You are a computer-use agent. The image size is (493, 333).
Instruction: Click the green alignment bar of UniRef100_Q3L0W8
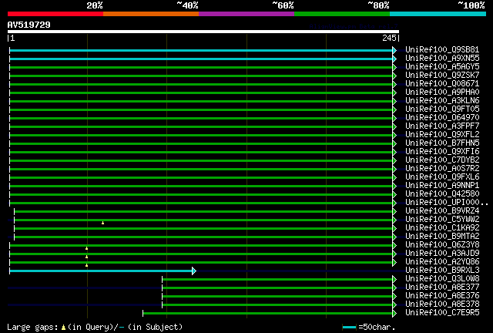tap(277, 280)
